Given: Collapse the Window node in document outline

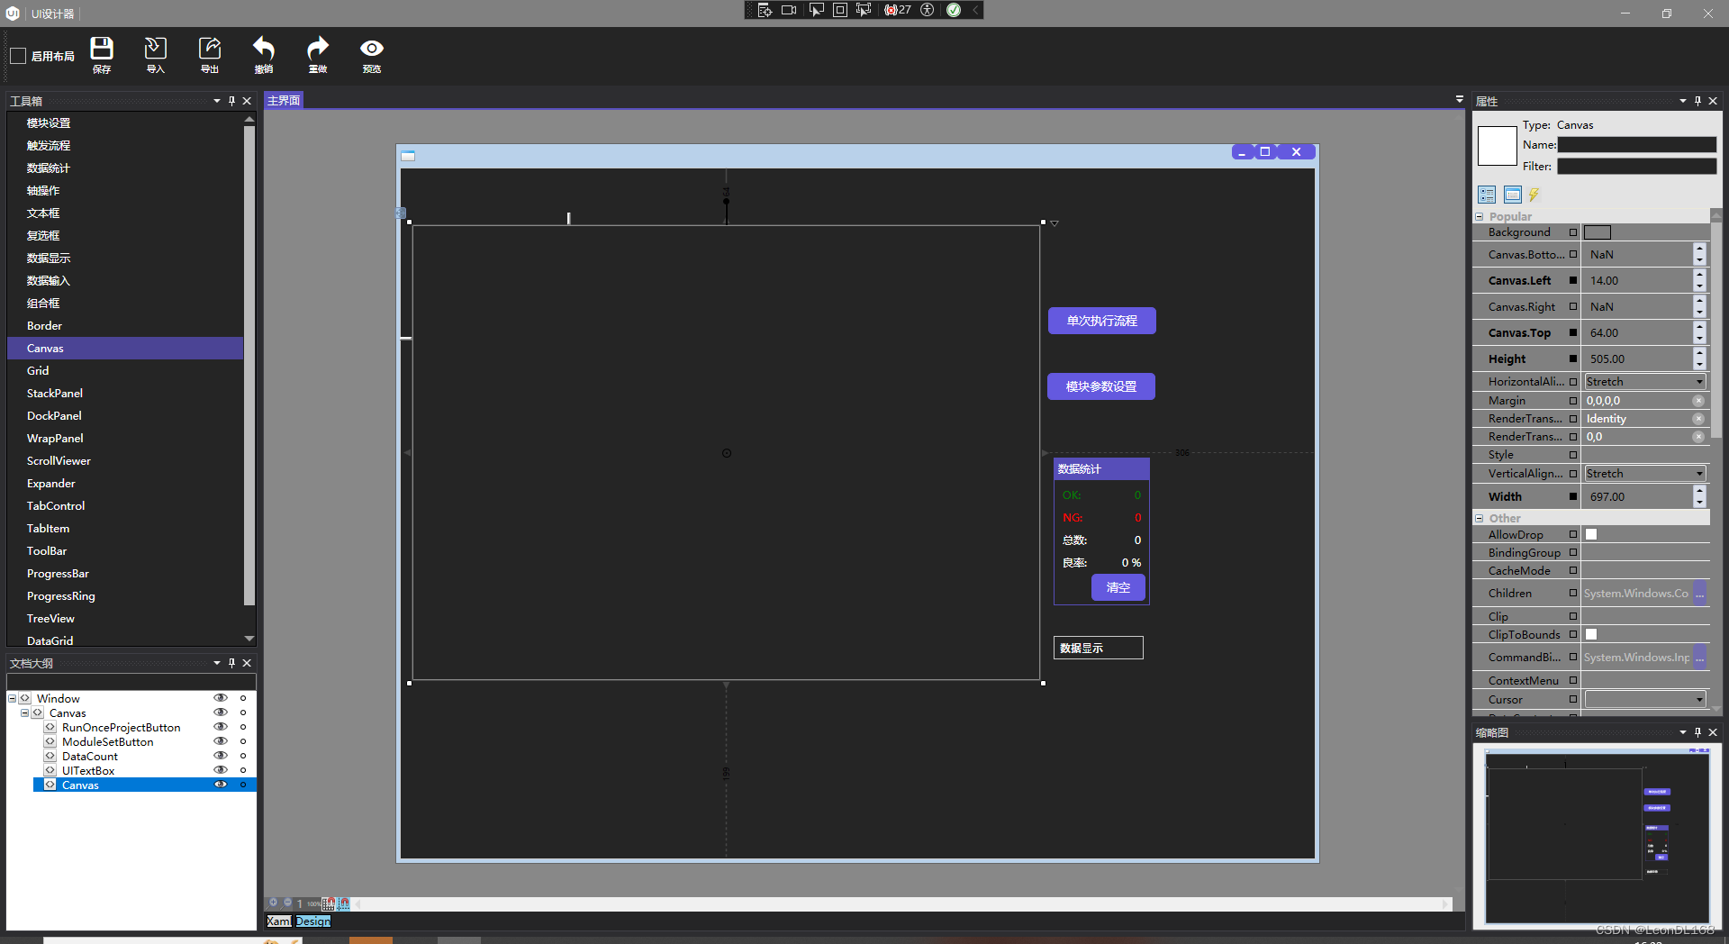Looking at the screenshot, I should (x=12, y=697).
